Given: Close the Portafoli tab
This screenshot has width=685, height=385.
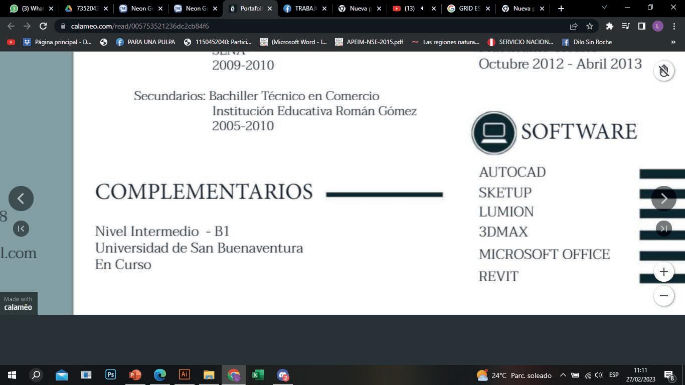Looking at the screenshot, I should pyautogui.click(x=269, y=9).
